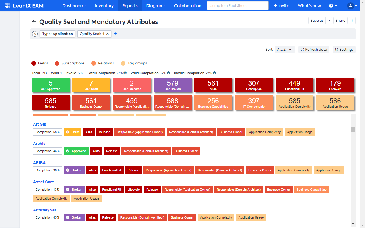
Task: Select the QS: Rejected tile
Action: (132, 85)
